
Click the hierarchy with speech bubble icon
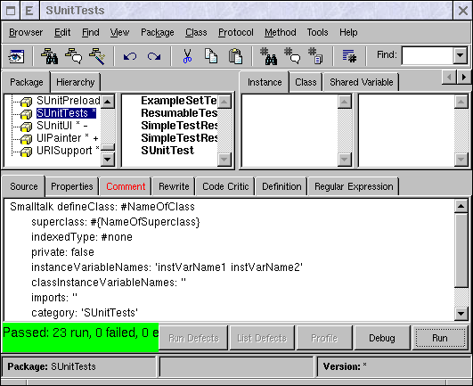(73, 56)
